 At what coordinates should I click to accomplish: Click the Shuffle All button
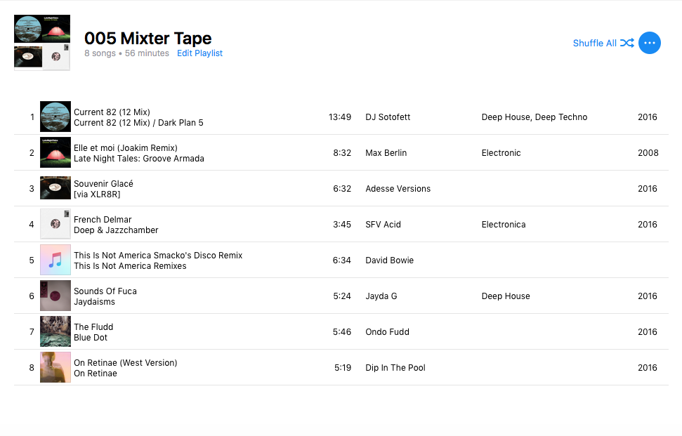(x=603, y=43)
